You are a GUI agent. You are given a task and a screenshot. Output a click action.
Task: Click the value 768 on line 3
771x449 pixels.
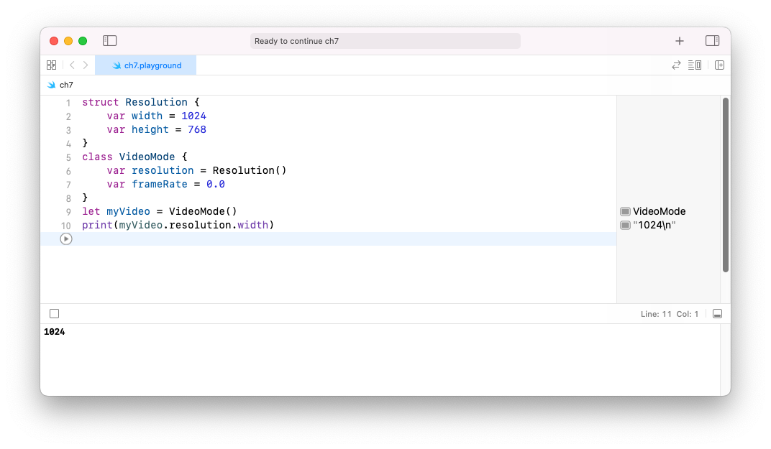[196, 130]
